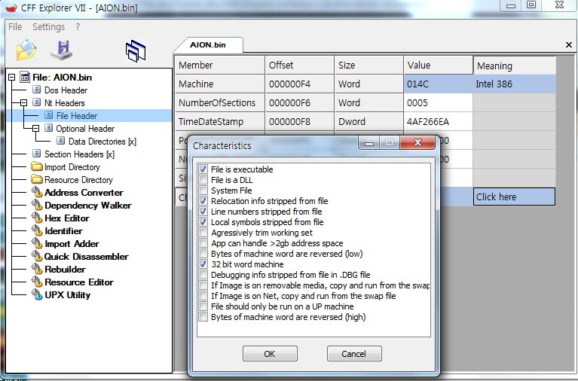Click the open file folder toolbar icon

[26, 50]
